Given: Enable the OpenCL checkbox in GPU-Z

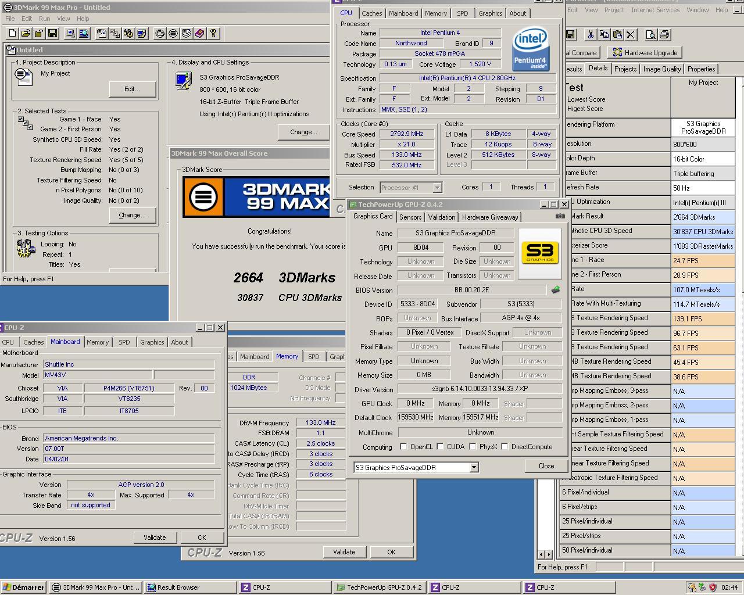Looking at the screenshot, I should [403, 447].
